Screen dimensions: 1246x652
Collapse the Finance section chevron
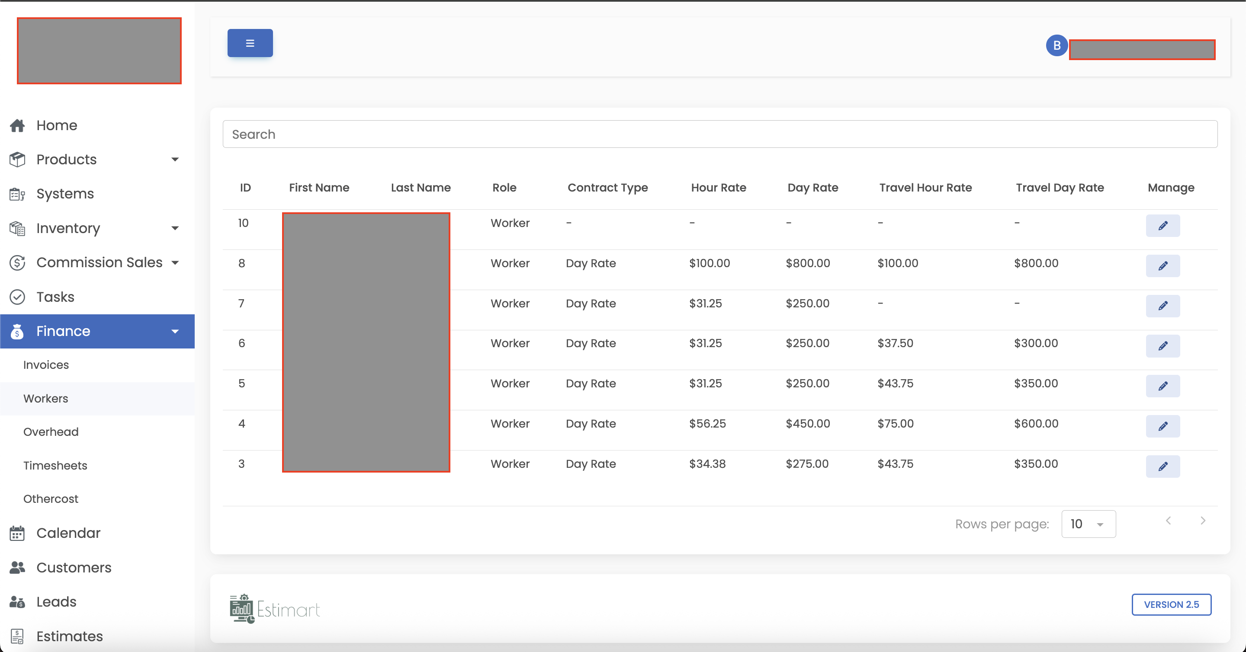175,332
